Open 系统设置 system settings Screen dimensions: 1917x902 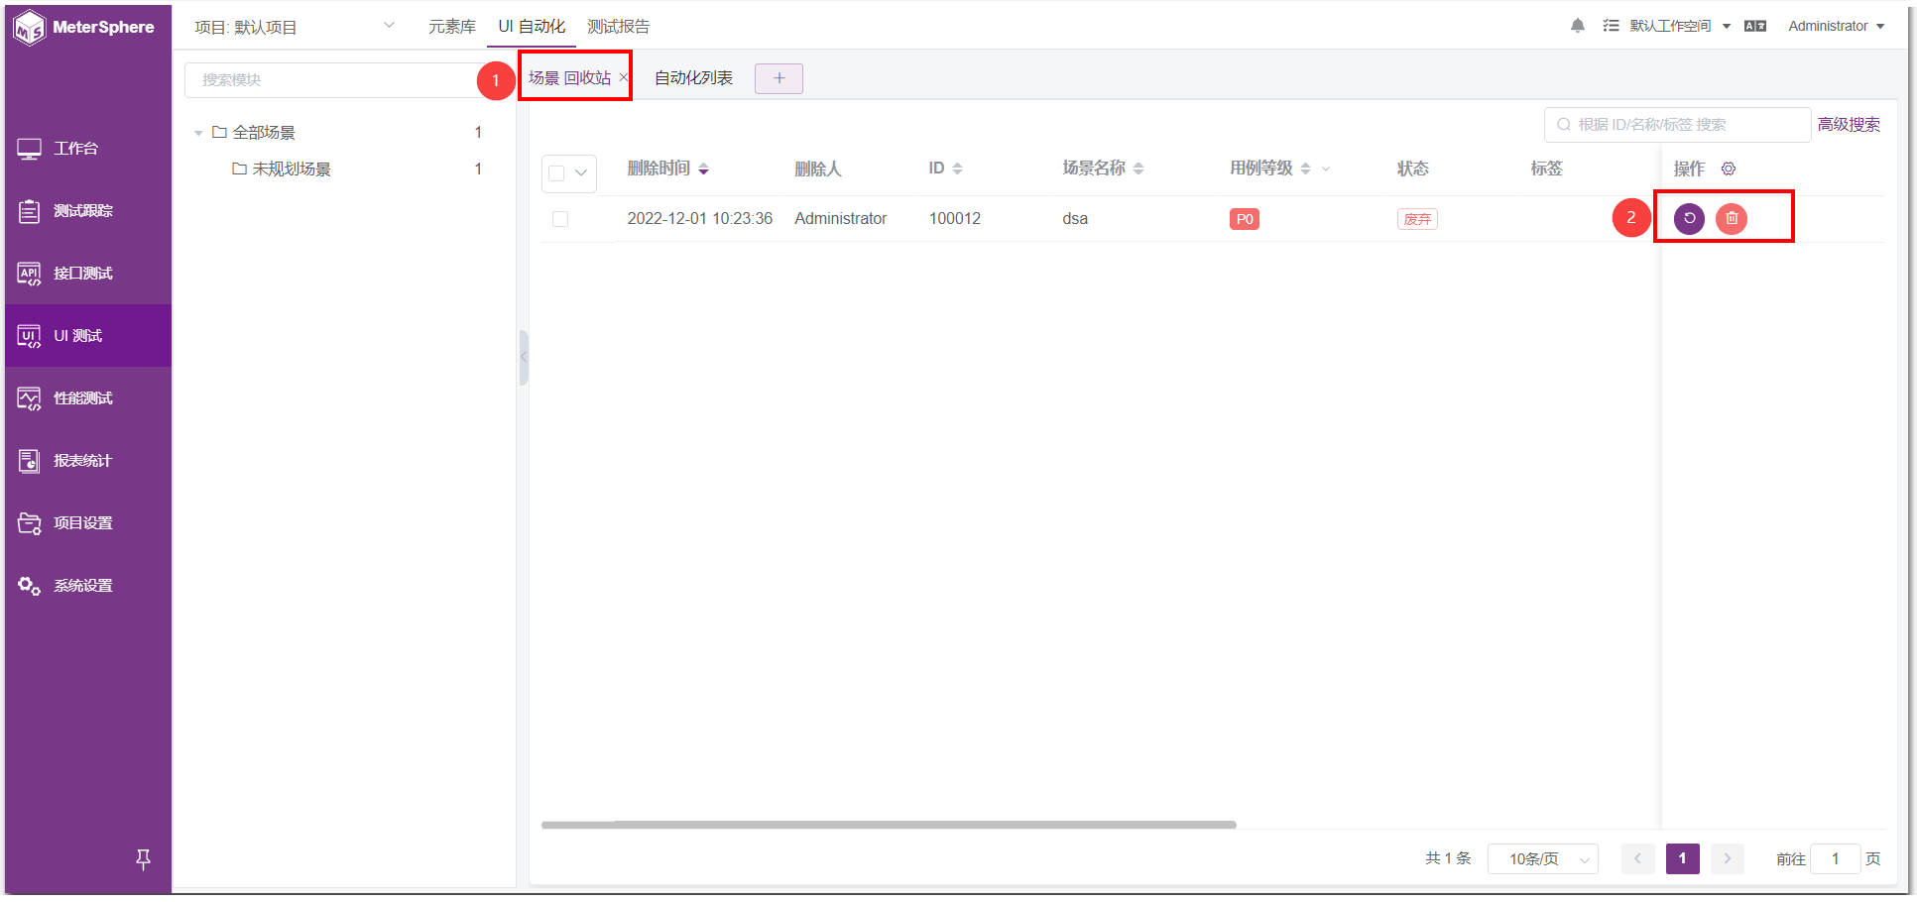point(87,586)
